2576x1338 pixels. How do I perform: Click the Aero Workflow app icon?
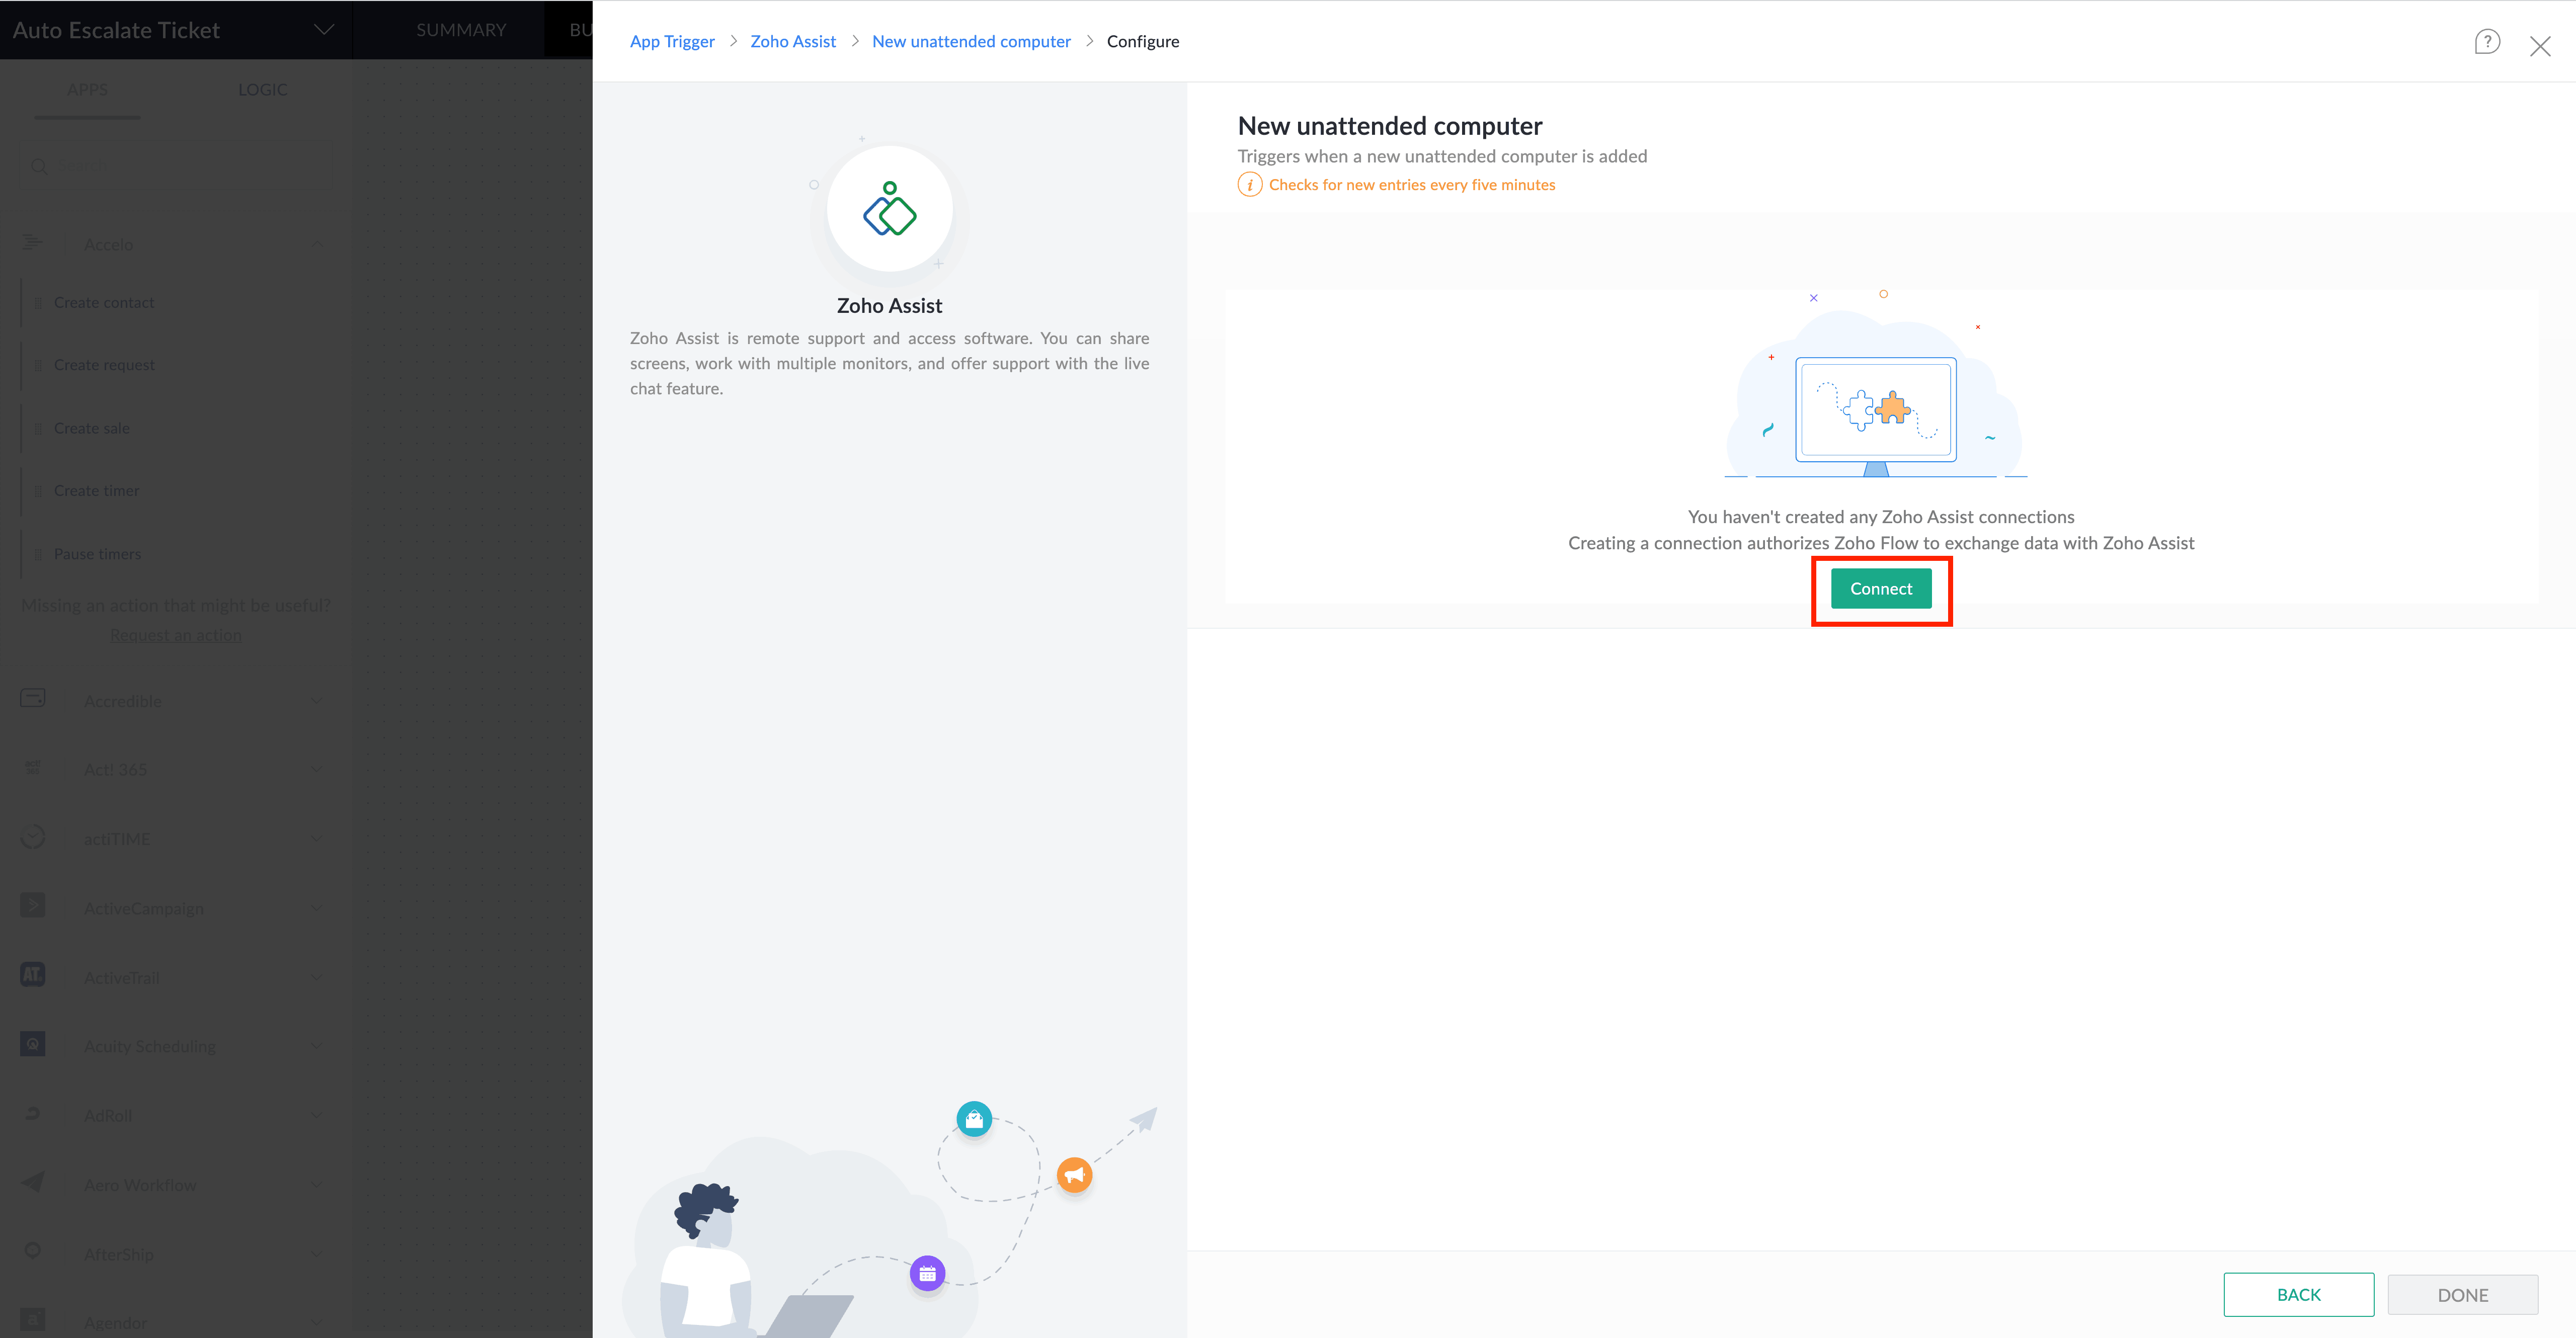33,1183
